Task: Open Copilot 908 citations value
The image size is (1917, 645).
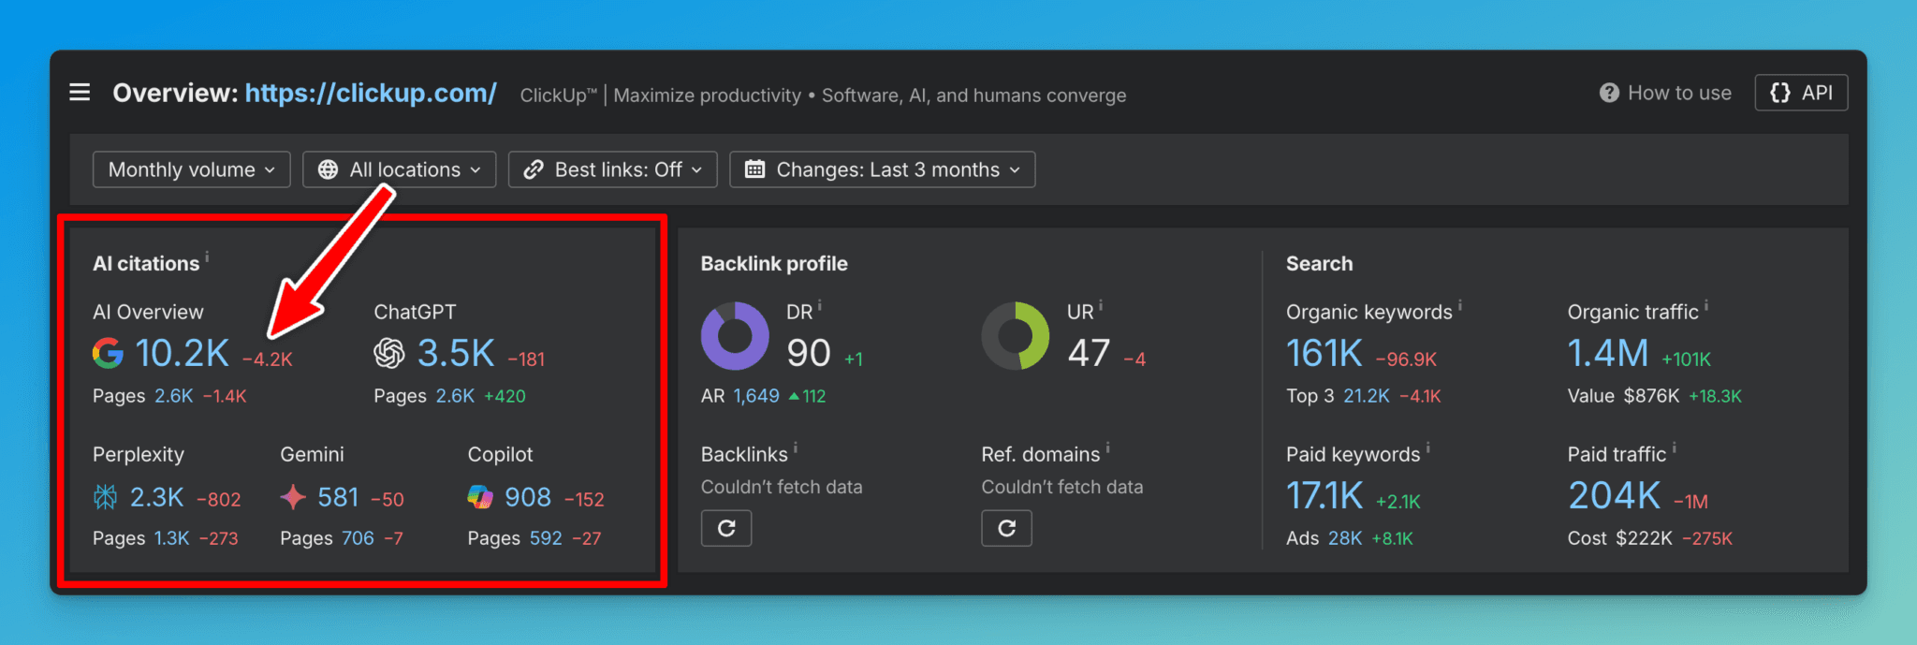Action: click(528, 497)
